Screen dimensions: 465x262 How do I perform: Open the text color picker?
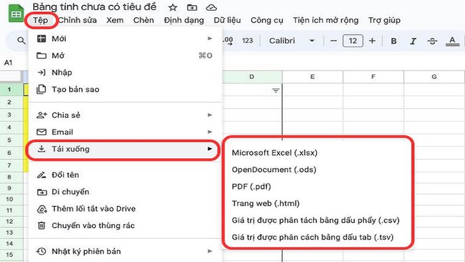(x=452, y=41)
